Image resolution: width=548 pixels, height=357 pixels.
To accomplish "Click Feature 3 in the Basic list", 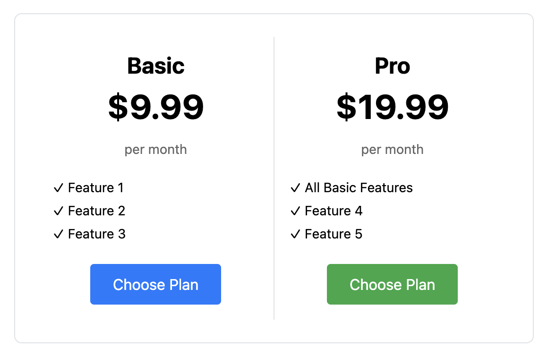I will point(97,234).
